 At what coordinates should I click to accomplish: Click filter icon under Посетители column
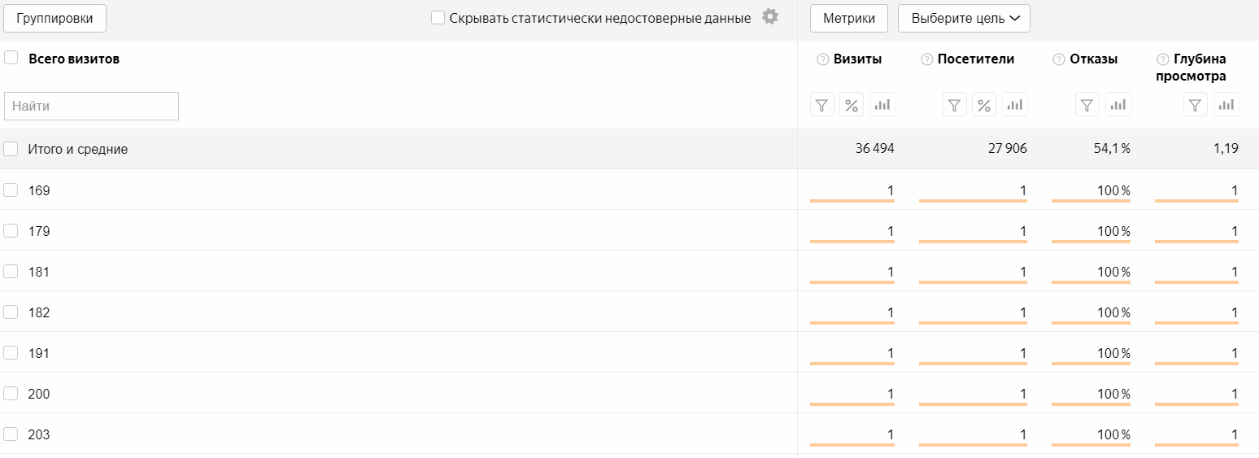click(x=955, y=104)
